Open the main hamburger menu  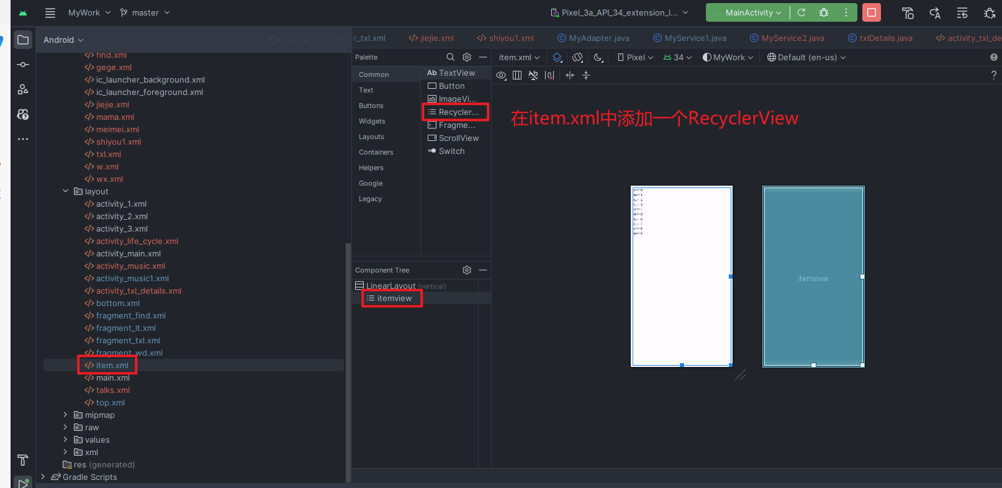[x=50, y=12]
